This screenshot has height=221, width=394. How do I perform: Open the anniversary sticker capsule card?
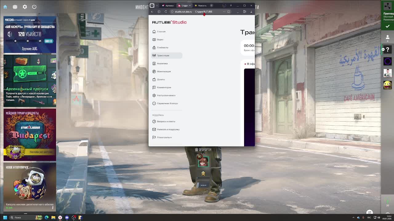(x=30, y=186)
